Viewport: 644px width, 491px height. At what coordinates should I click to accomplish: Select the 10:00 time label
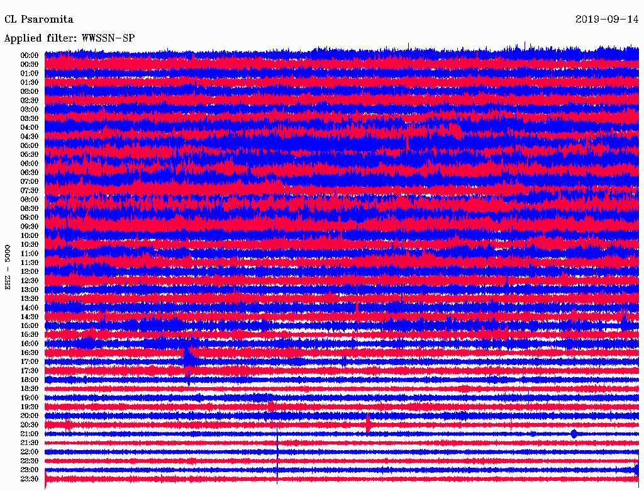pyautogui.click(x=30, y=235)
